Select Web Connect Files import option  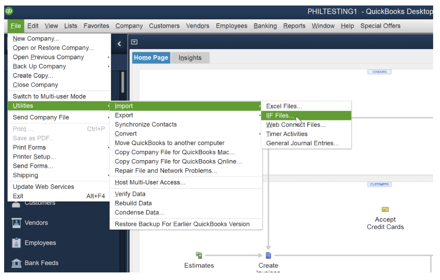[x=306, y=125]
